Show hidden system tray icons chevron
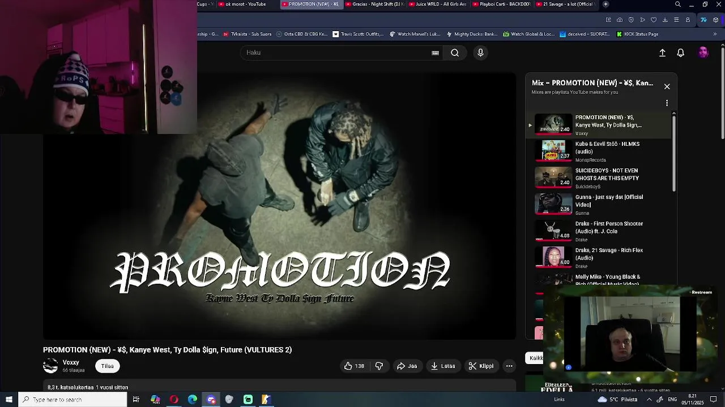The height and width of the screenshot is (407, 725). [x=649, y=400]
